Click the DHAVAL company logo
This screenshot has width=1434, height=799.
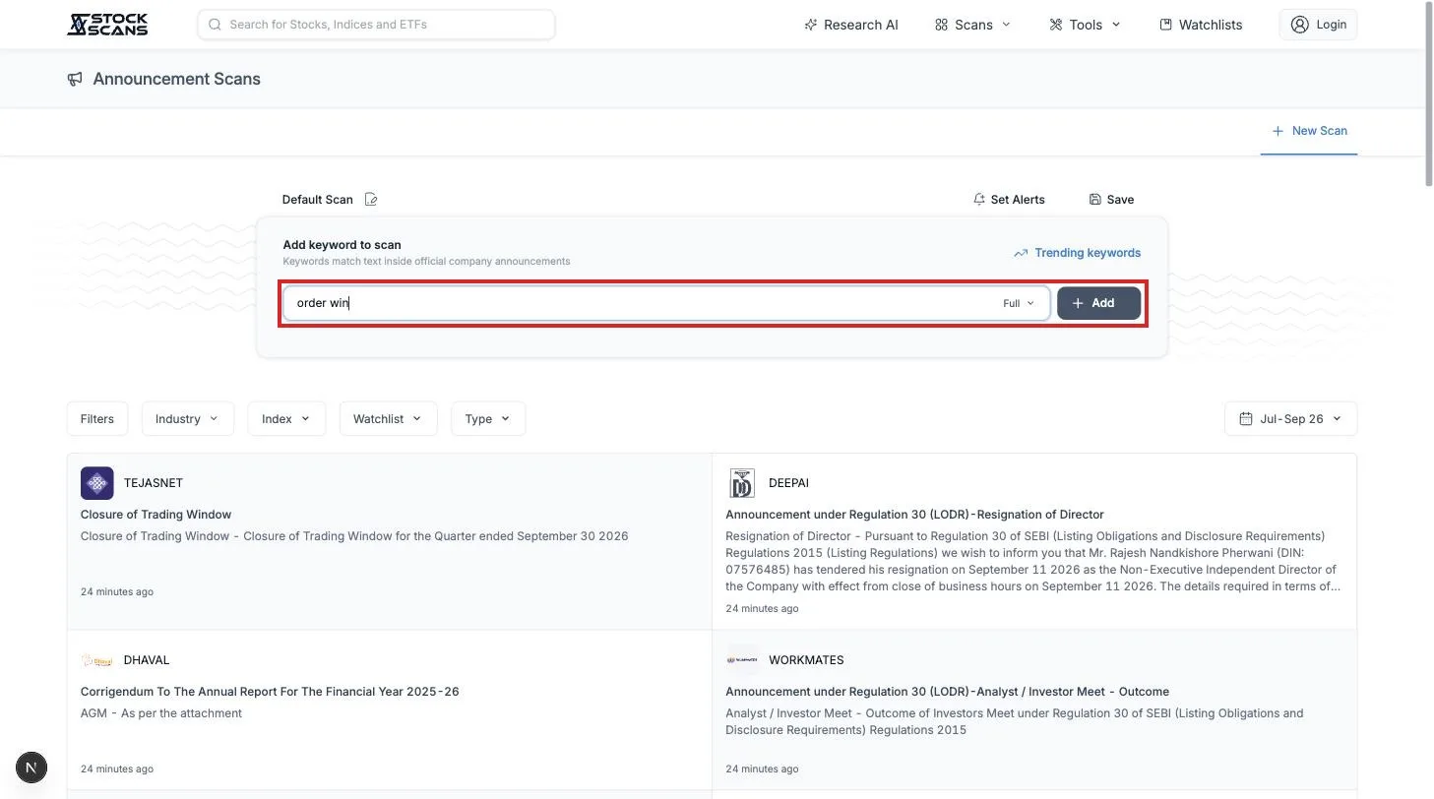(x=97, y=660)
